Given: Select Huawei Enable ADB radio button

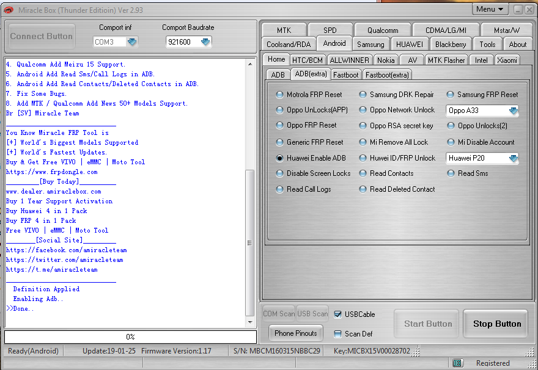Looking at the screenshot, I should tap(311, 158).
